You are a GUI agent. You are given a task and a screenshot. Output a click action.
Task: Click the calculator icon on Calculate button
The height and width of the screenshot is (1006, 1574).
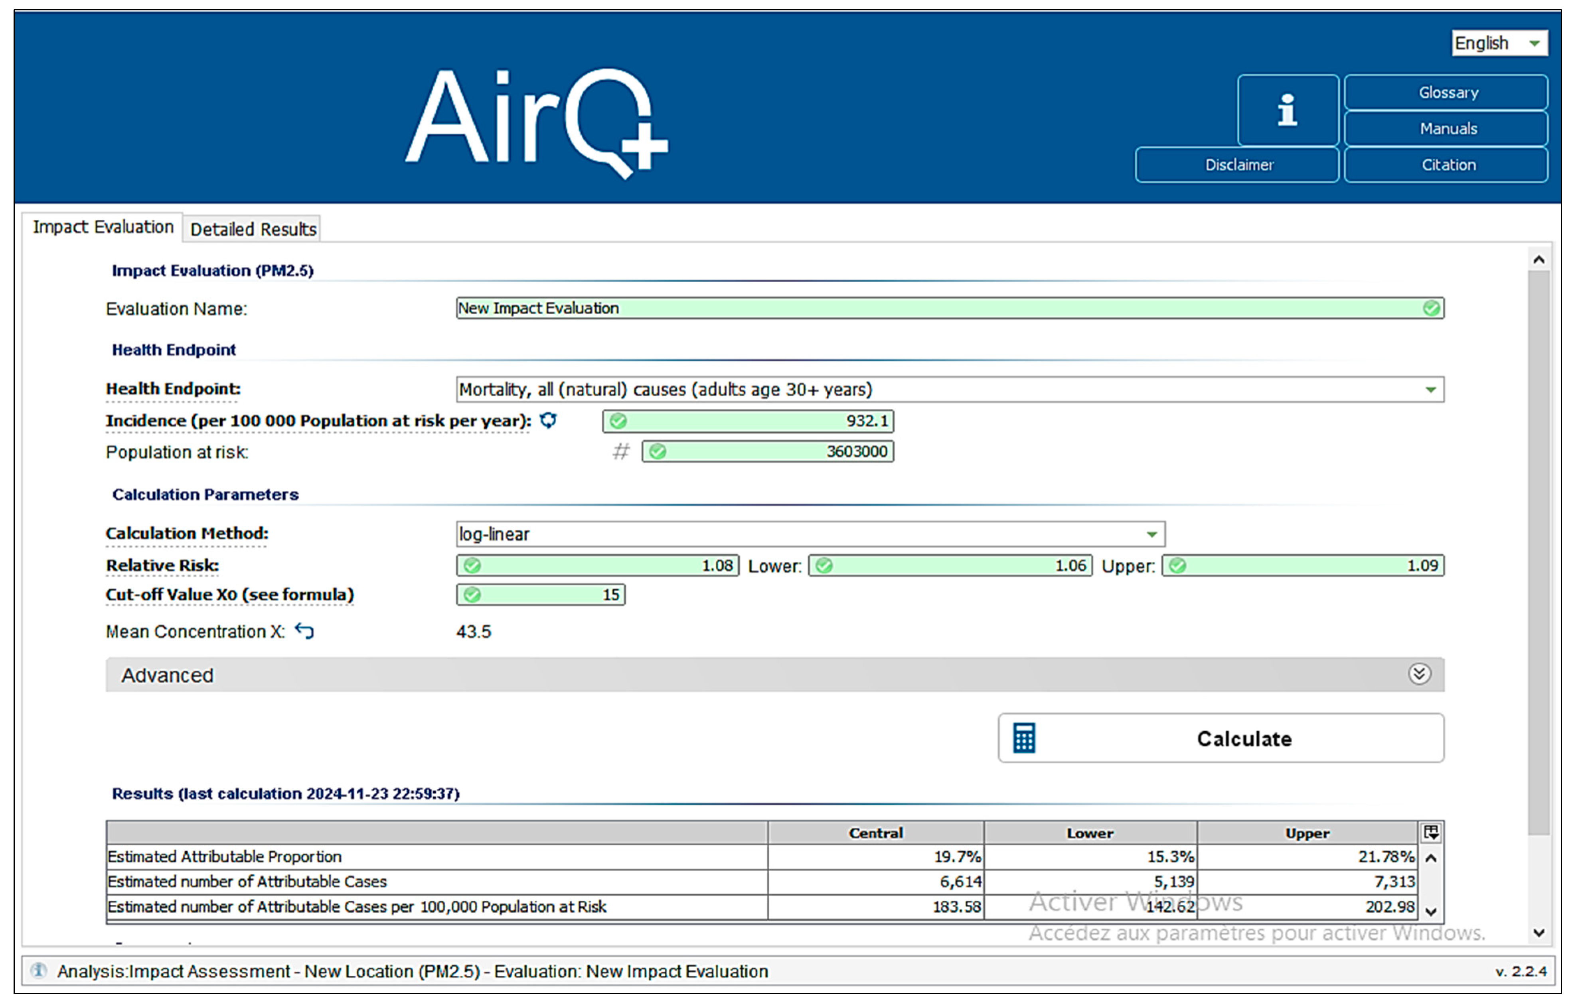click(x=1024, y=738)
